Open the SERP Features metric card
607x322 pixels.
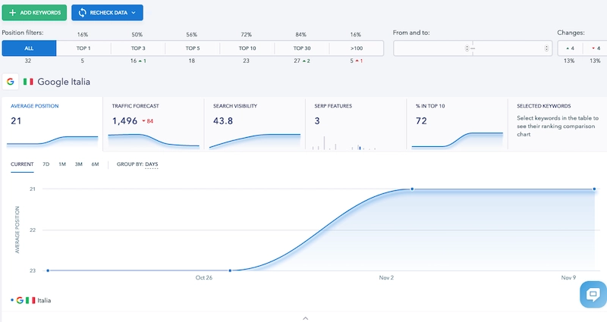[x=356, y=123]
